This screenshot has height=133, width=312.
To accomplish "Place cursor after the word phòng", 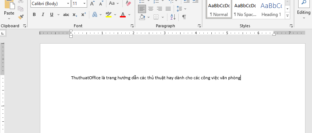I will tap(240, 78).
